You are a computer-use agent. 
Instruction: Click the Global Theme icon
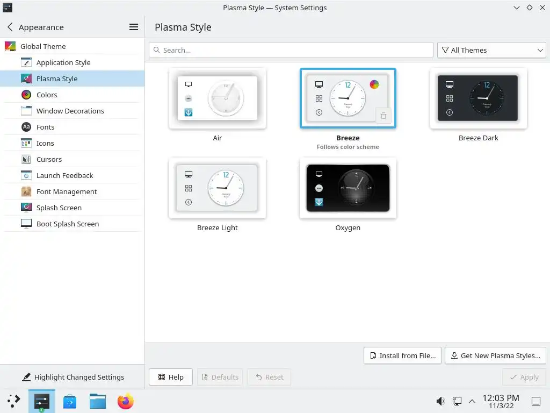[x=10, y=46]
